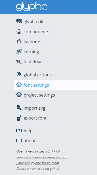
Task: Click the about info icon
Action: click(x=19, y=141)
